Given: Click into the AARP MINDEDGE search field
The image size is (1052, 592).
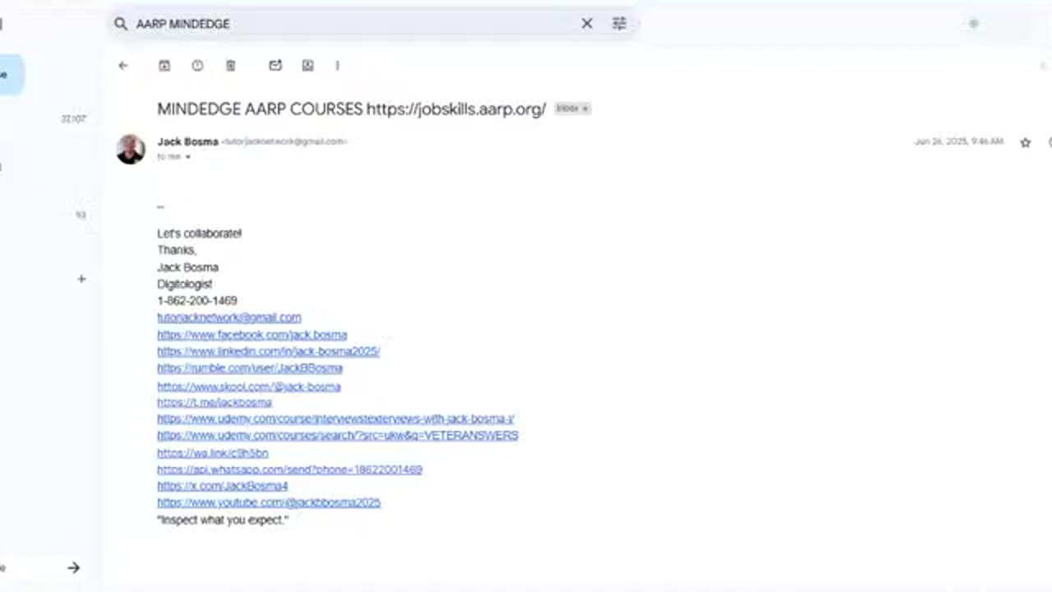Looking at the screenshot, I should pyautogui.click(x=353, y=24).
